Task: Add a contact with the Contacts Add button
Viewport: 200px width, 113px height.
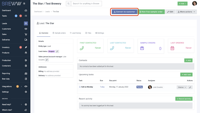Action: (x=188, y=60)
